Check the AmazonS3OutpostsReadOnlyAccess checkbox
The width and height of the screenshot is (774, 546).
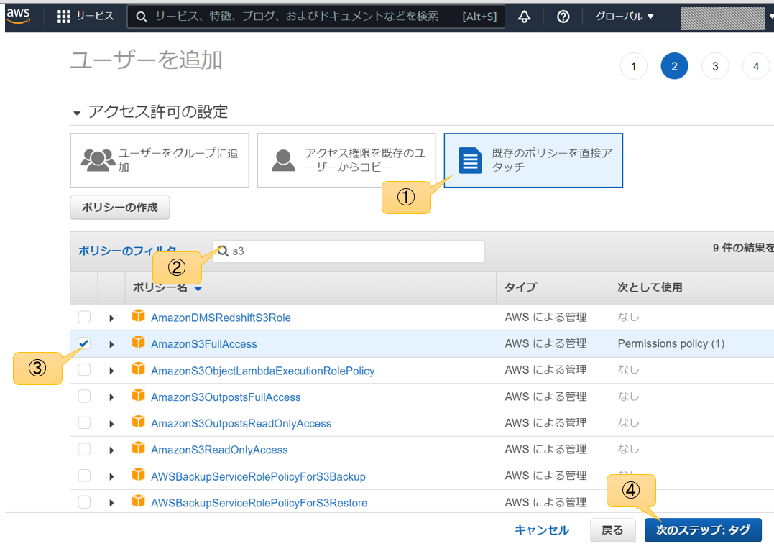84,423
